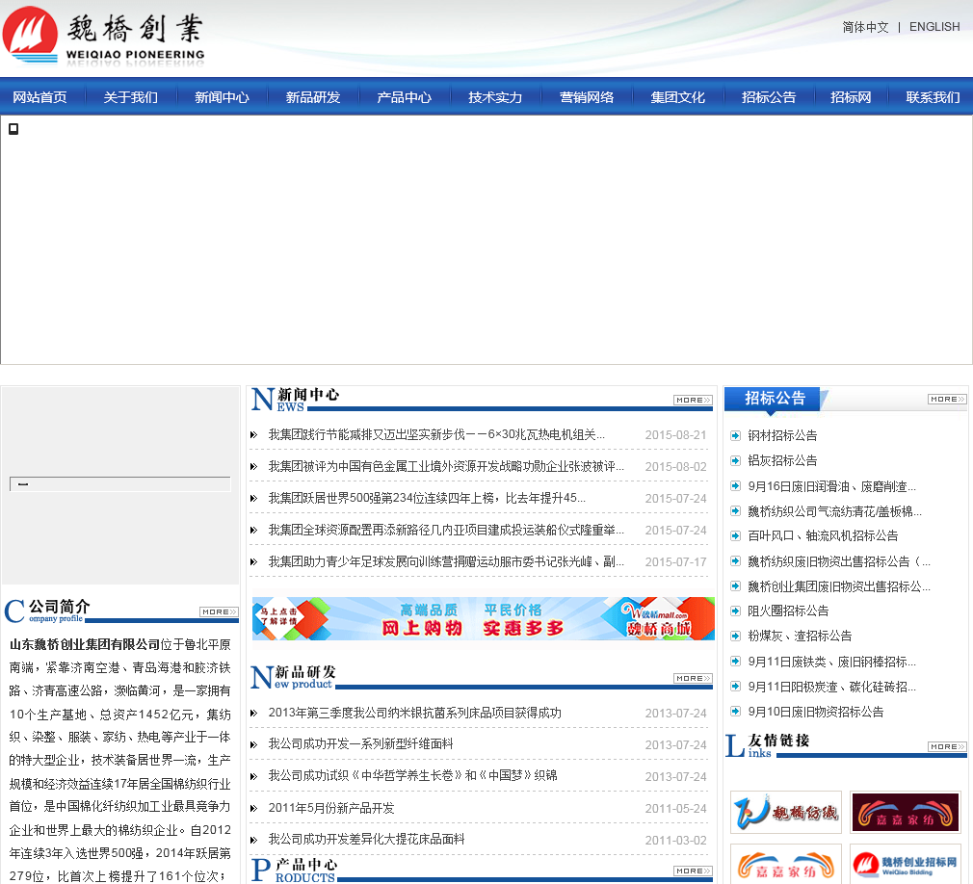Click arrow icon beside 铝灰招标公告
The width and height of the screenshot is (973, 884).
coord(735,460)
